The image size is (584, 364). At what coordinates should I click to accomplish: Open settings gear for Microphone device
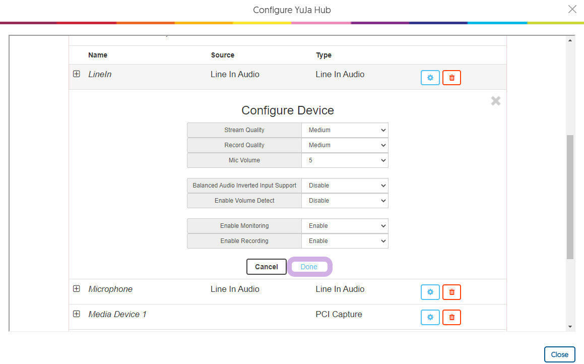[430, 292]
